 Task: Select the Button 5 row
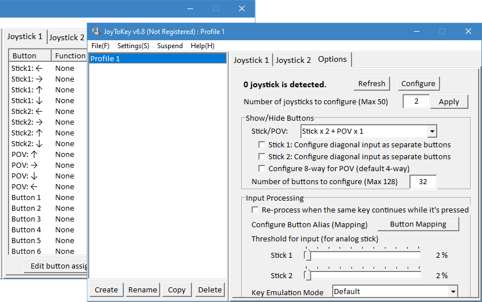[48, 240]
